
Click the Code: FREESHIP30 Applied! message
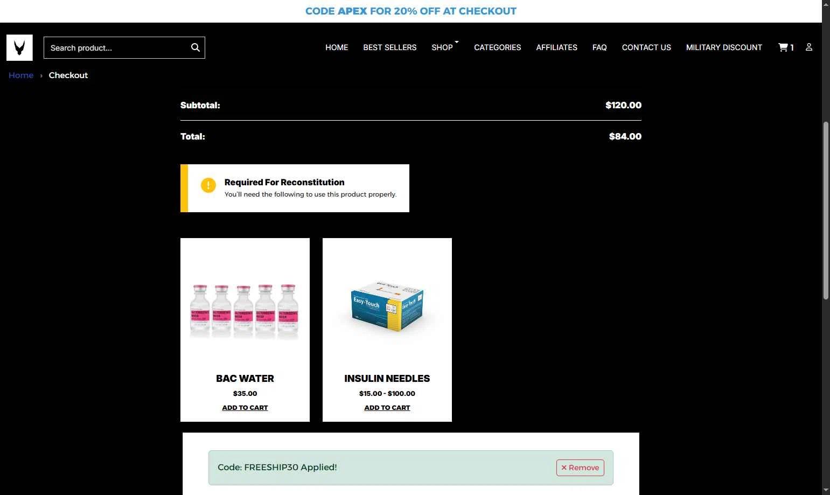(x=277, y=468)
